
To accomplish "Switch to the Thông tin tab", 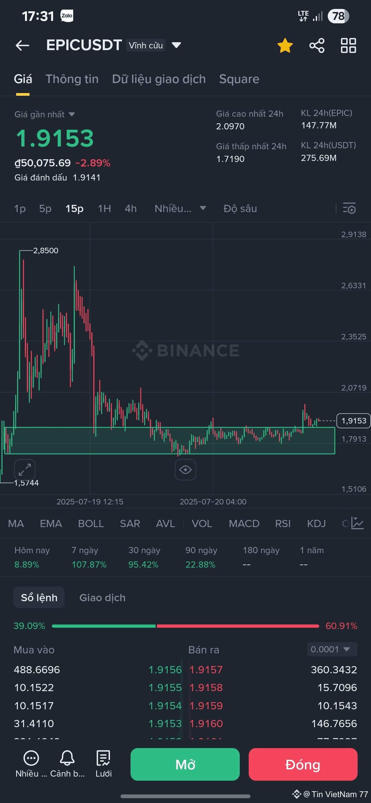I will tap(72, 79).
